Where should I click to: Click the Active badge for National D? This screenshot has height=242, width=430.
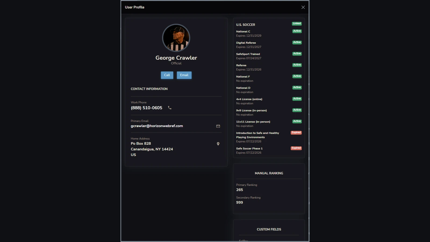point(297,88)
